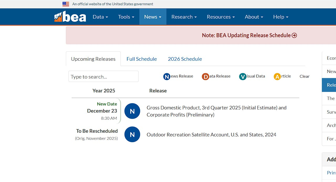Click the search input field
Viewport: 336px width, 182px height.
tap(103, 76)
